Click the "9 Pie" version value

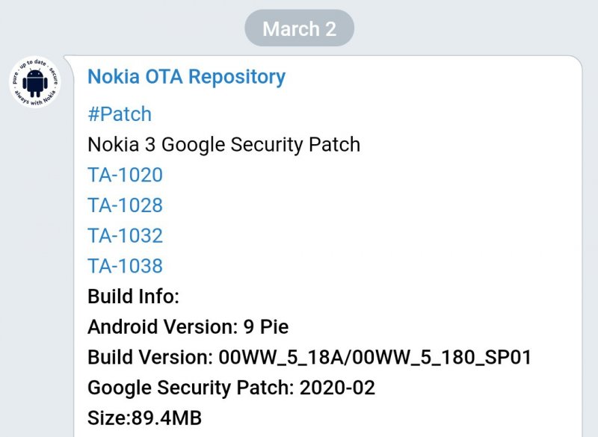[x=266, y=327]
